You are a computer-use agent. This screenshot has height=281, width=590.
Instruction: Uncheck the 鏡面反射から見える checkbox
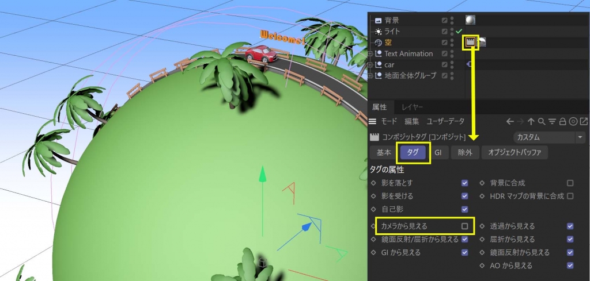[570, 252]
